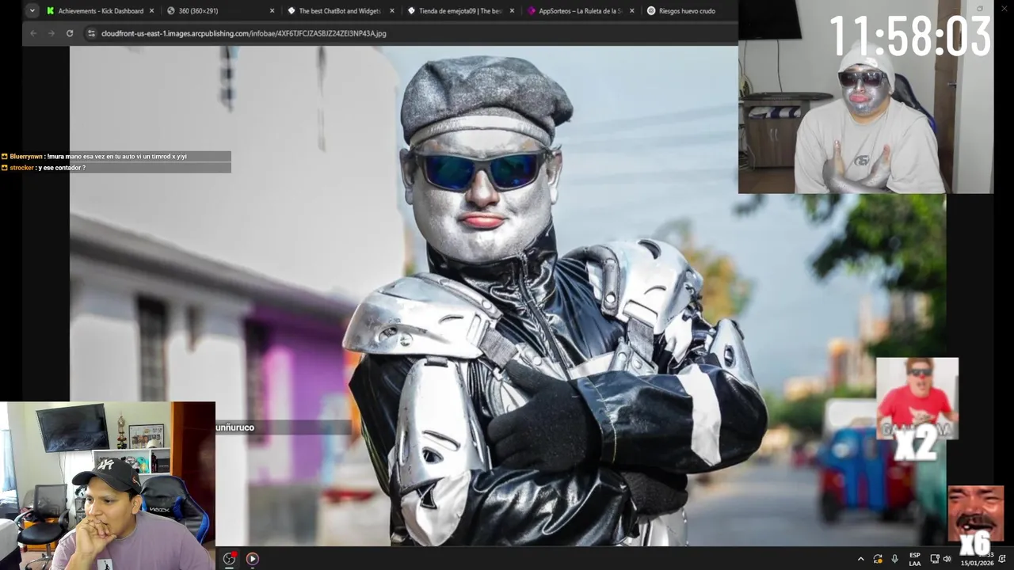Click the uññuruco name label
1014x570 pixels.
pyautogui.click(x=235, y=427)
